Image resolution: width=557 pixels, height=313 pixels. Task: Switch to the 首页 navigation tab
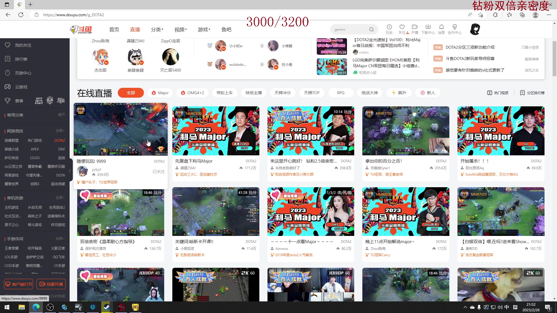click(114, 29)
